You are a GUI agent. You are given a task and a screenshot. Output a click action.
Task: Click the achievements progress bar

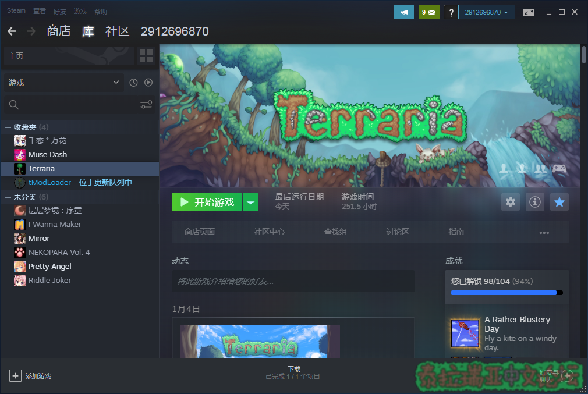[x=506, y=293]
